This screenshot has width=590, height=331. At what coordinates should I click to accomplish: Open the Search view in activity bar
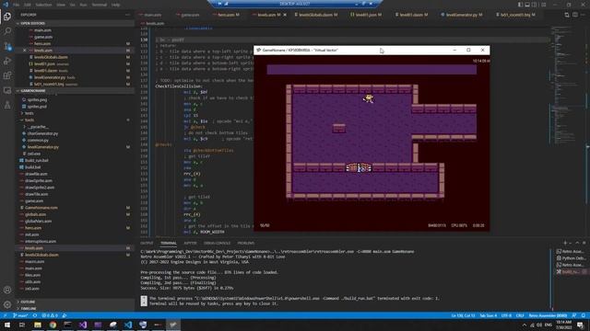tap(7, 31)
